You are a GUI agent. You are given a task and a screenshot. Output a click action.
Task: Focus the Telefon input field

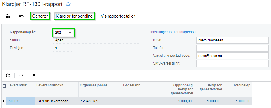point(233,48)
